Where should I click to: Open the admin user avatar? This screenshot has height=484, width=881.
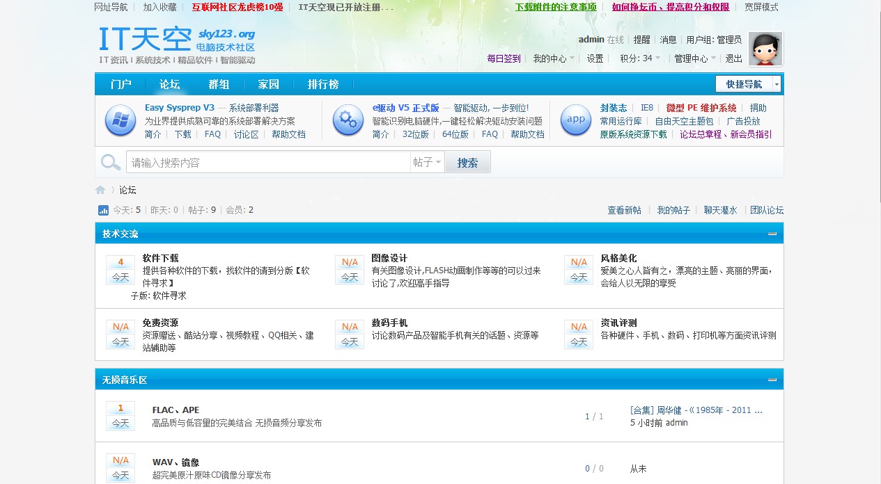point(765,49)
